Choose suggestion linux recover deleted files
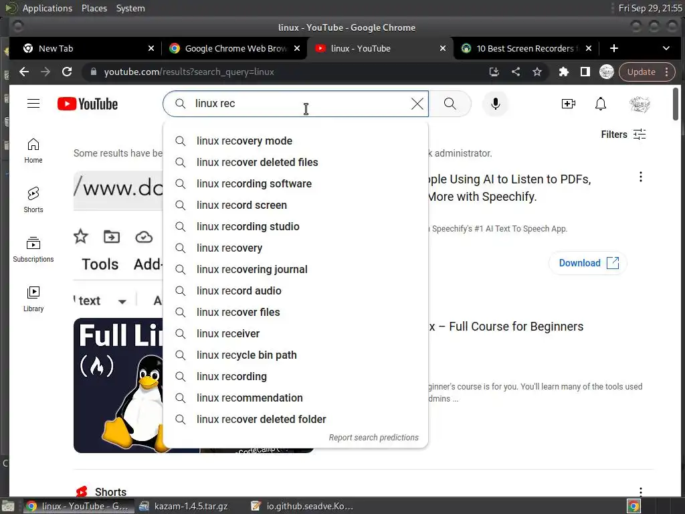Screen dimensions: 685x514 (295, 162)
